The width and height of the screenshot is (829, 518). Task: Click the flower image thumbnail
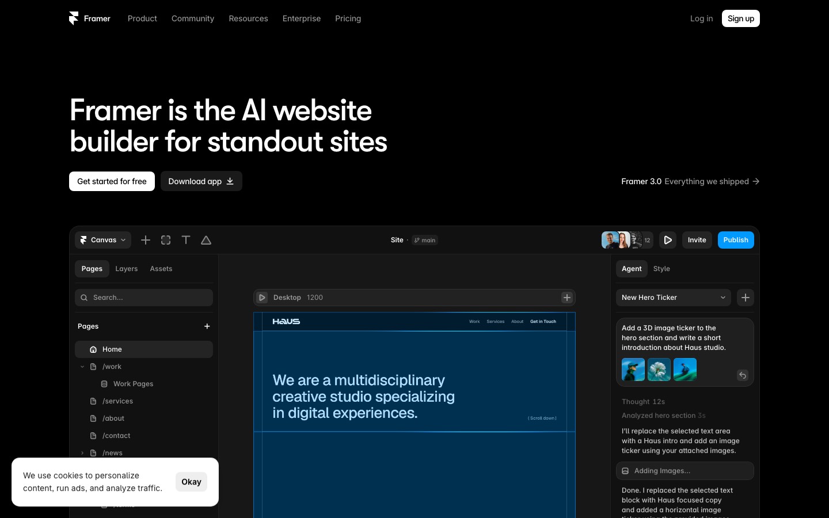659,370
